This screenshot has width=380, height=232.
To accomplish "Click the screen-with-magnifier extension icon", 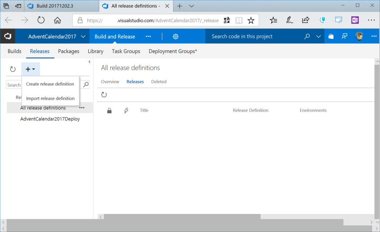I will coord(338,20).
